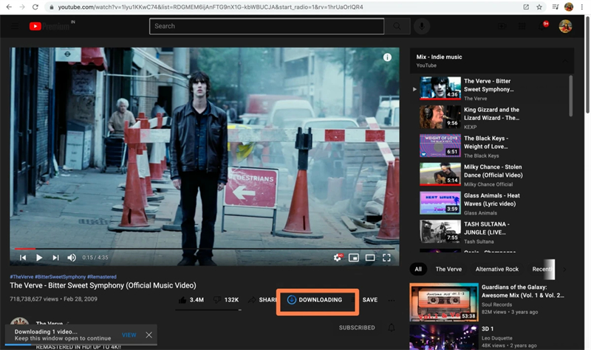Select the Recently filter chip

[x=542, y=269]
